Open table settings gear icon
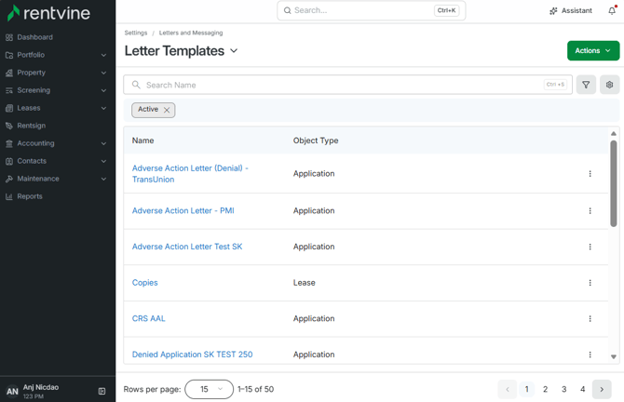The image size is (624, 402). click(609, 85)
